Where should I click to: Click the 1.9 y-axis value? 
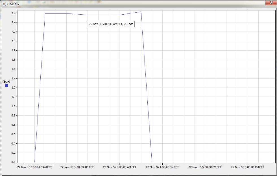14,50
